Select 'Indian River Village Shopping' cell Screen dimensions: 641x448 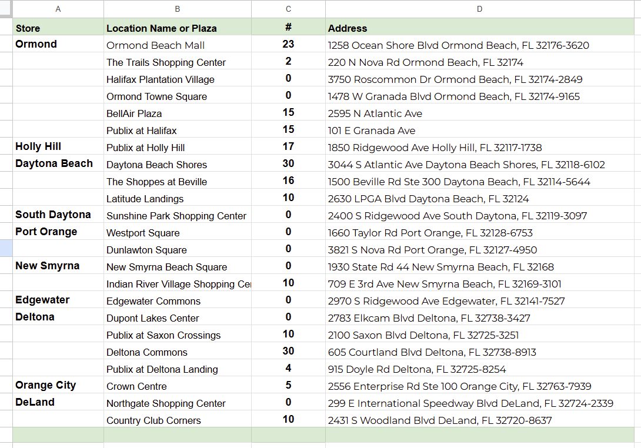point(178,282)
